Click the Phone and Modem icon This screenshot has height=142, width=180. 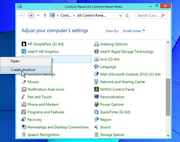[24, 105]
